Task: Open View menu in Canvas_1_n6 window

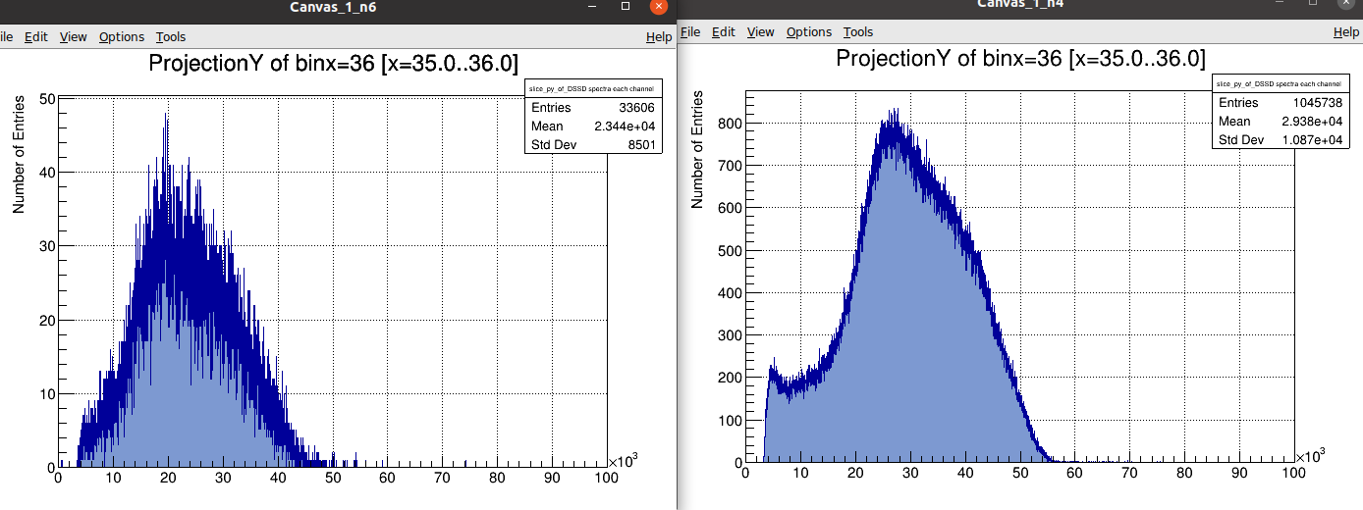Action: (x=74, y=37)
